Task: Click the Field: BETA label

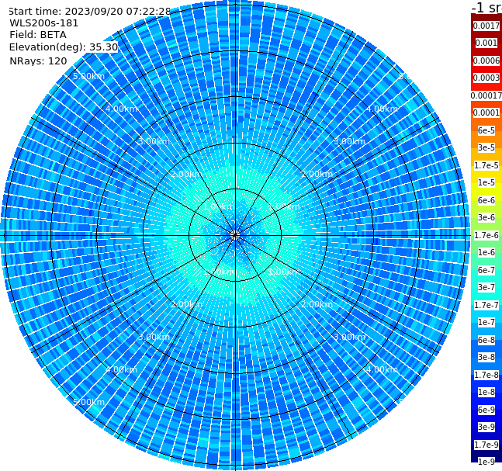Action: [38, 35]
